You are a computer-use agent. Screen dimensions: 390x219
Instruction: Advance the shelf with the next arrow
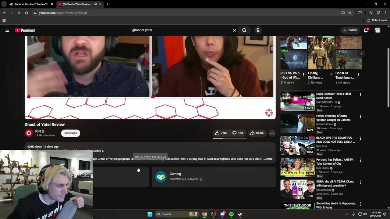361,54
